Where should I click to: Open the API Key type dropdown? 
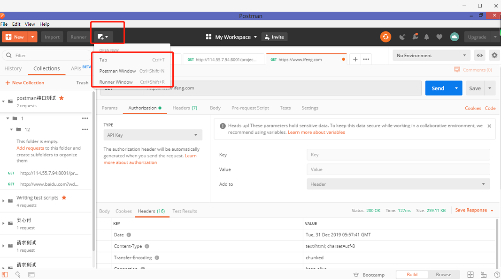[153, 135]
